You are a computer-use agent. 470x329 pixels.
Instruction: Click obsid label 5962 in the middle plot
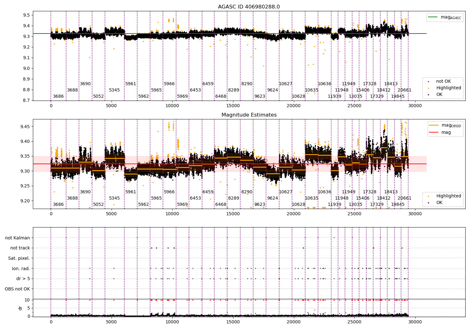pyautogui.click(x=144, y=205)
